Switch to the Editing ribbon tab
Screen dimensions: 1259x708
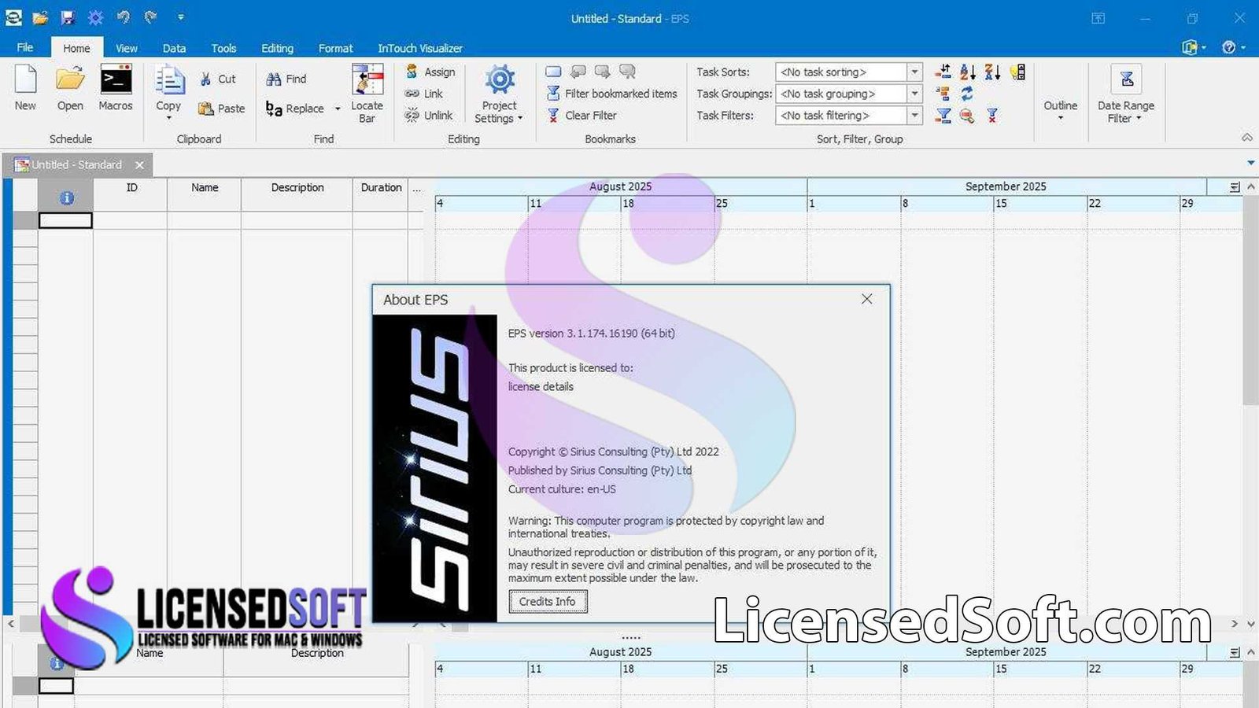277,48
